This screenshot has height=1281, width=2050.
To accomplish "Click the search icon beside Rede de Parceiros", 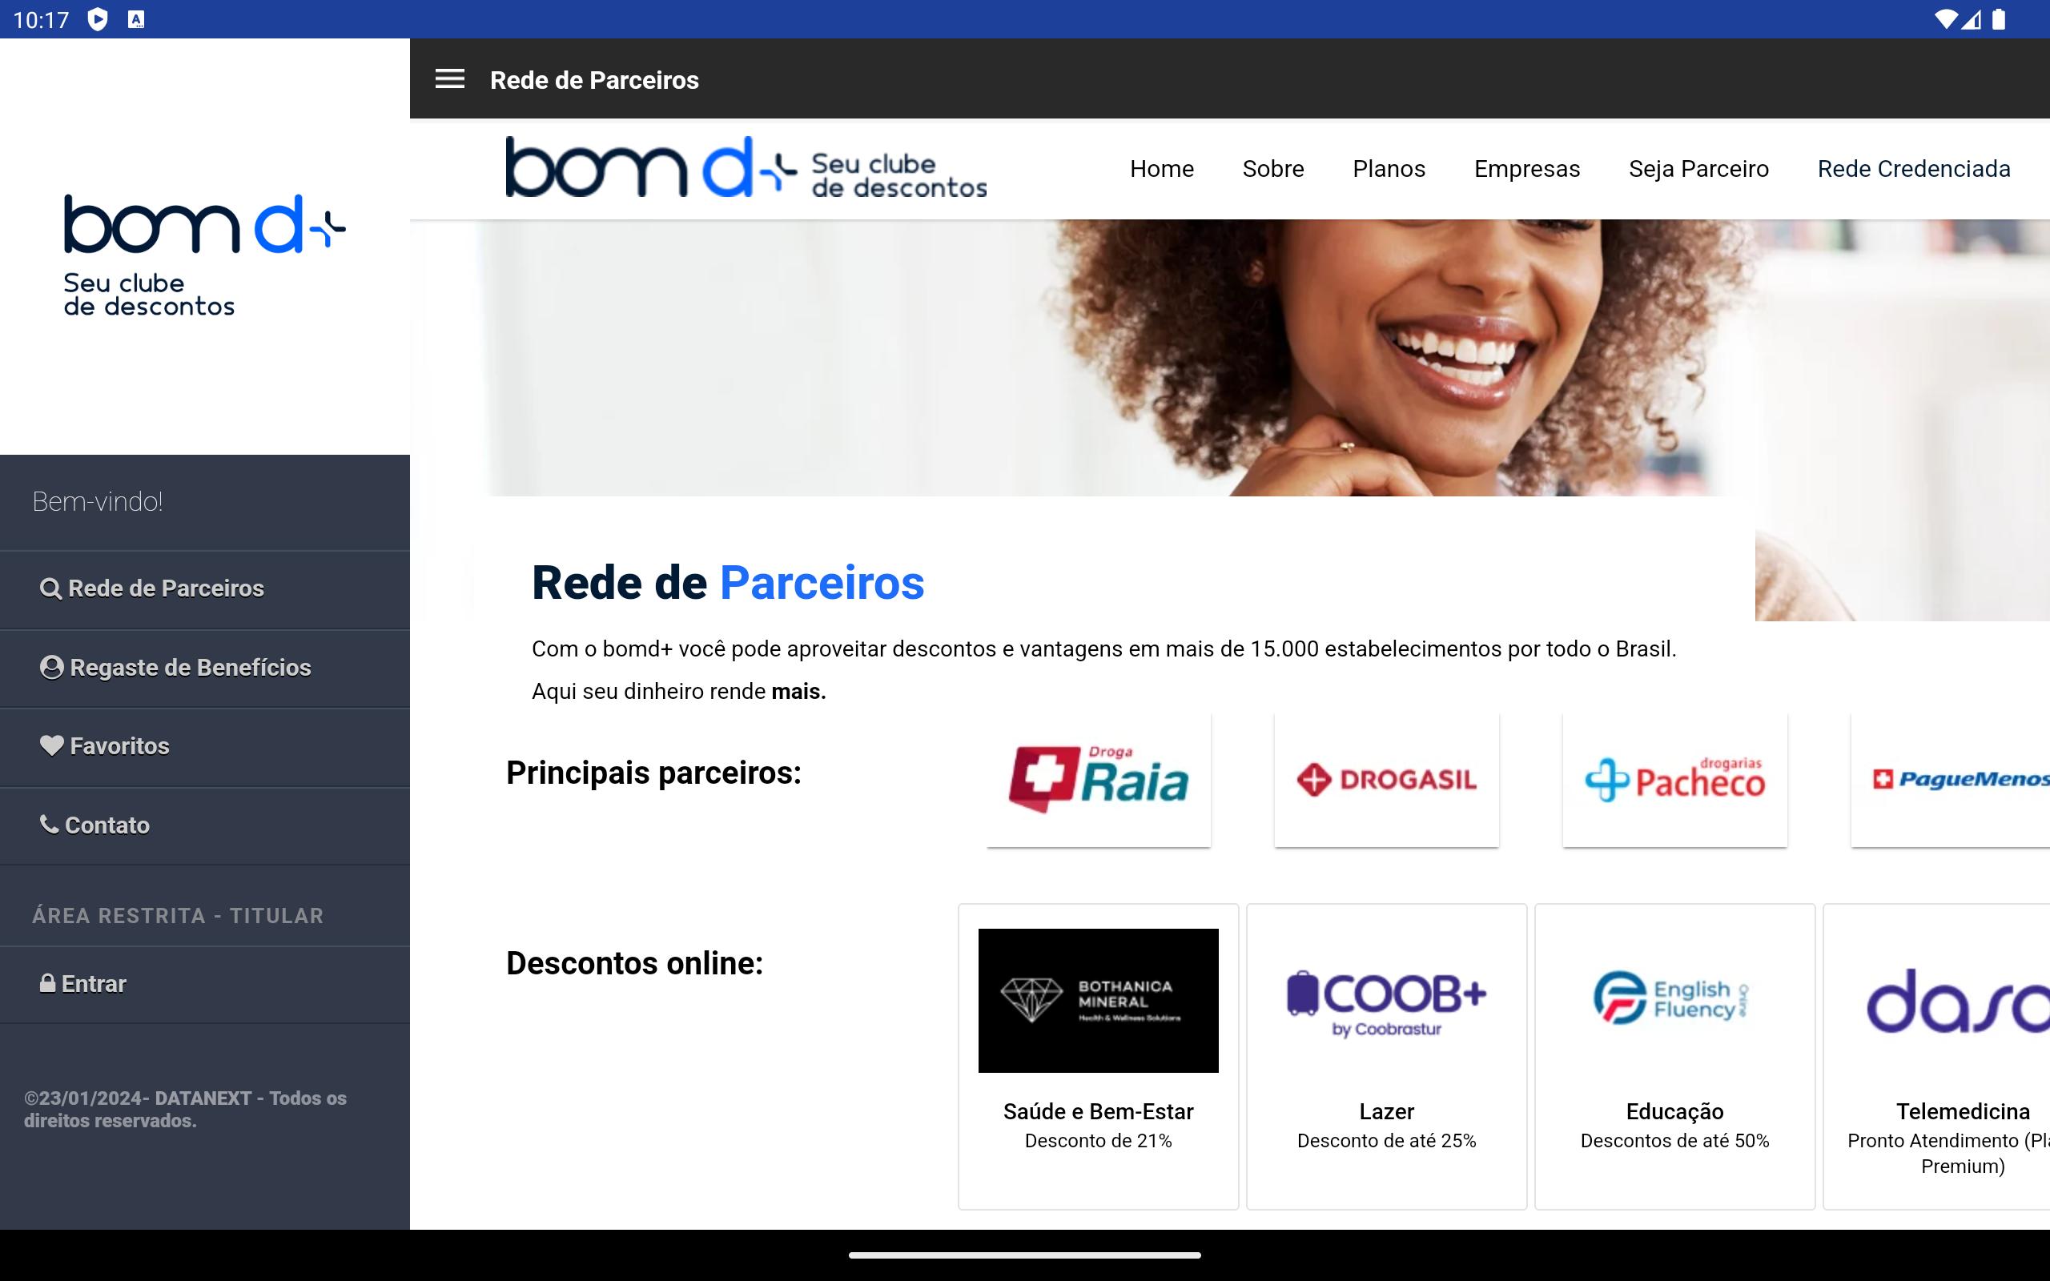I will click(50, 588).
